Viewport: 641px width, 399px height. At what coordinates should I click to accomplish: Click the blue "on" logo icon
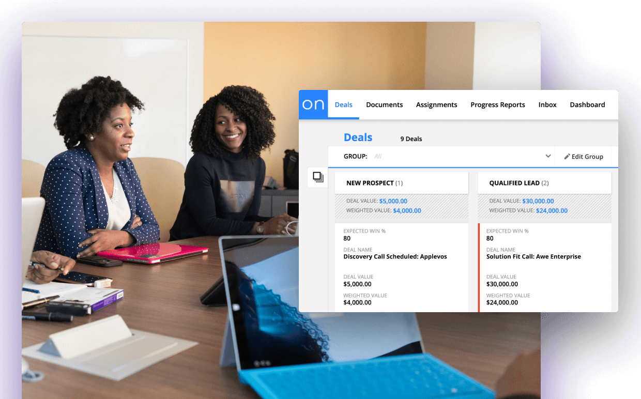click(x=313, y=104)
